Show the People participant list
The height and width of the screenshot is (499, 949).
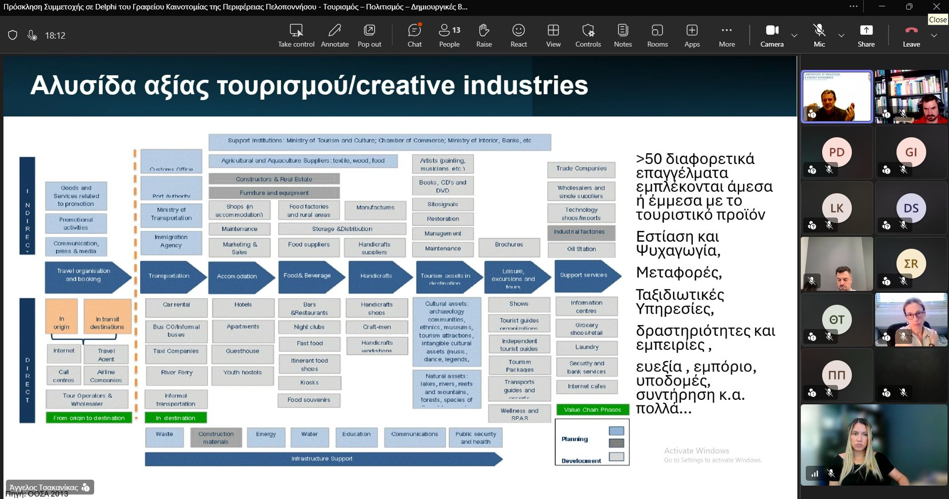tap(449, 35)
